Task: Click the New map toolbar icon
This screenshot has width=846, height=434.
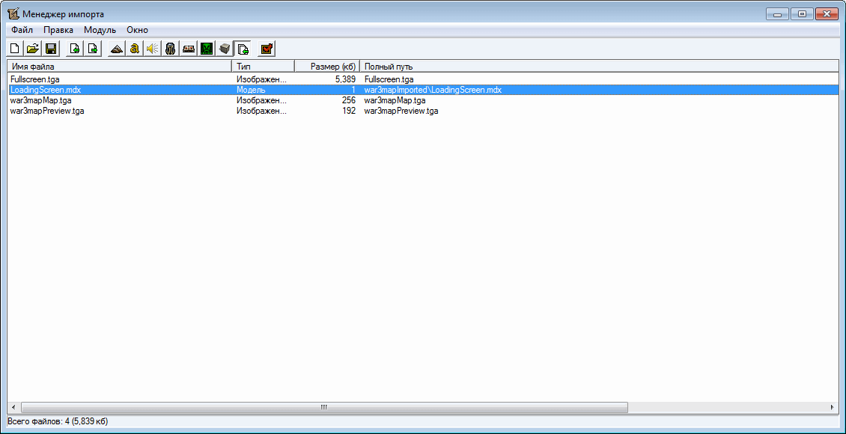Action: point(16,49)
